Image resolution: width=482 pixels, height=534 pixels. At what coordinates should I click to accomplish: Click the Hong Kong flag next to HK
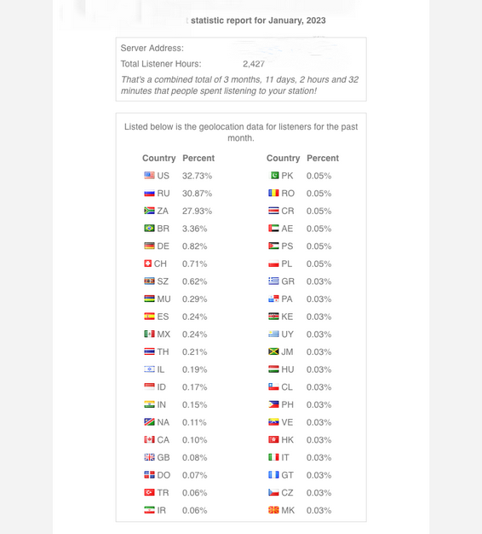point(273,439)
